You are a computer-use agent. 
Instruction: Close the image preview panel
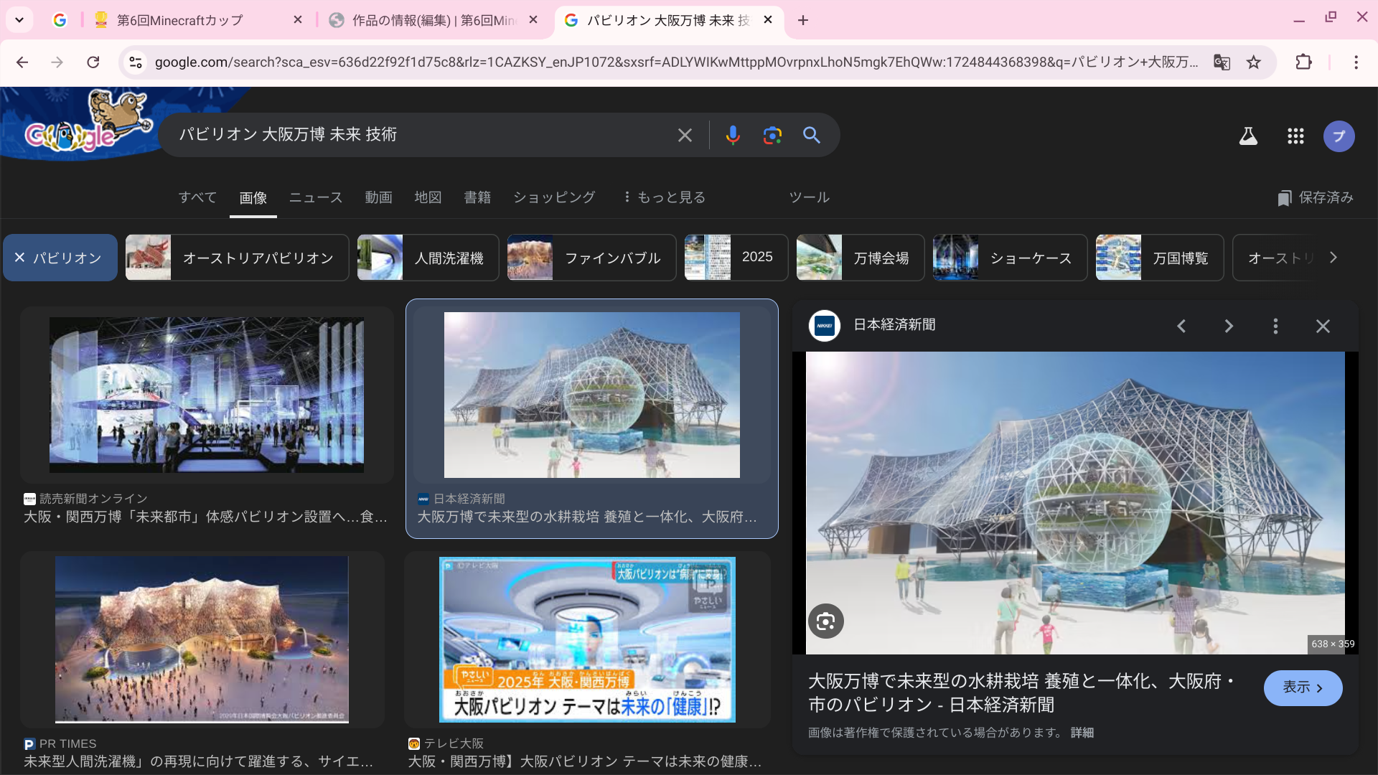click(x=1323, y=327)
